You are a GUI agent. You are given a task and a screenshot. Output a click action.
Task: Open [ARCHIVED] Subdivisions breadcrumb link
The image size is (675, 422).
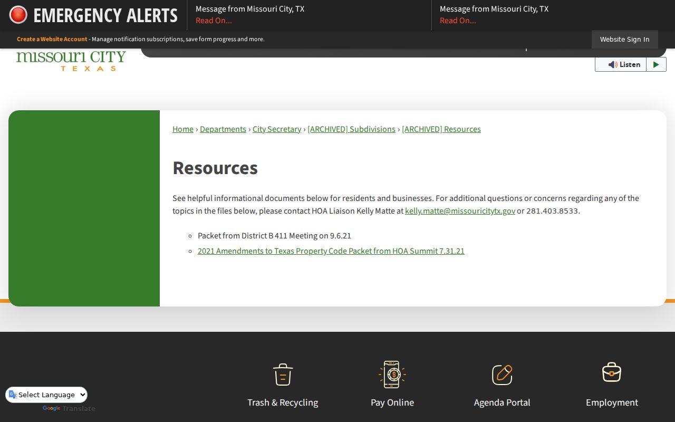(x=351, y=129)
